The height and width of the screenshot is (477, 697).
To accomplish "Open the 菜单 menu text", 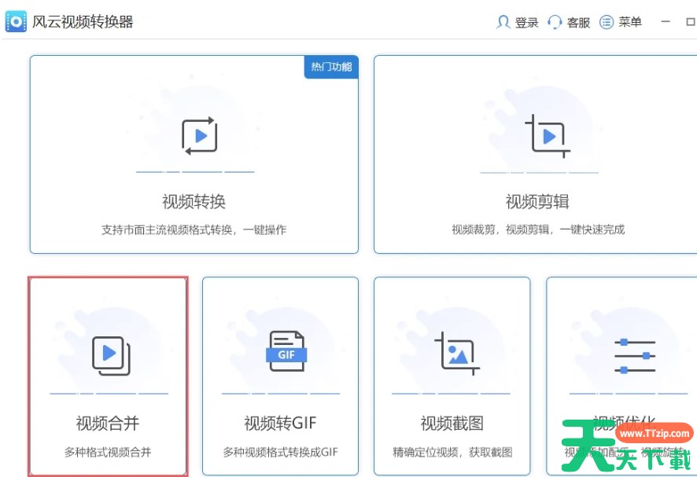I will [630, 22].
